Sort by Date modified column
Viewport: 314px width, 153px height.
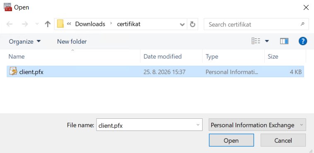click(x=171, y=56)
